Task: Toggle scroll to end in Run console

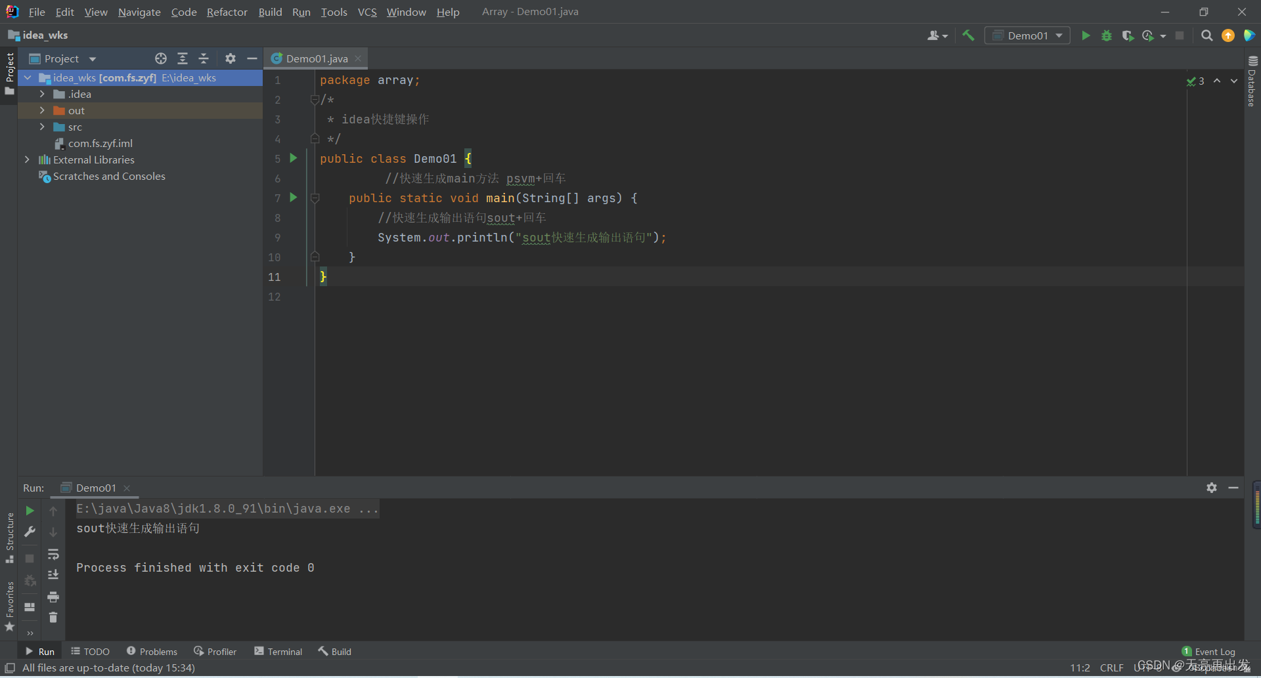Action: point(53,576)
